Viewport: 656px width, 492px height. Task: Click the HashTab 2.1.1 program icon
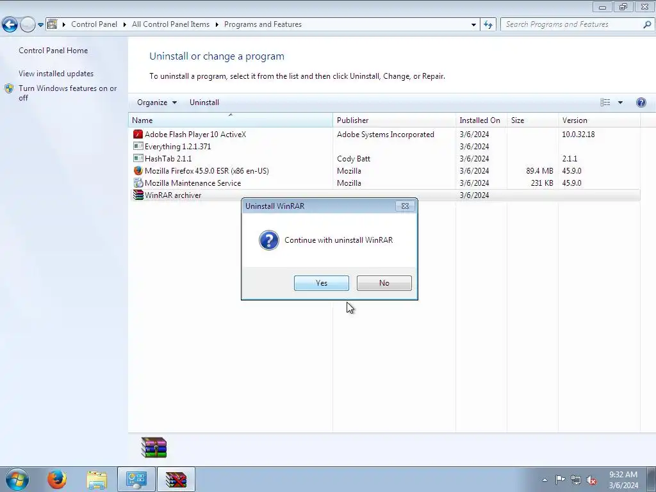coord(138,159)
